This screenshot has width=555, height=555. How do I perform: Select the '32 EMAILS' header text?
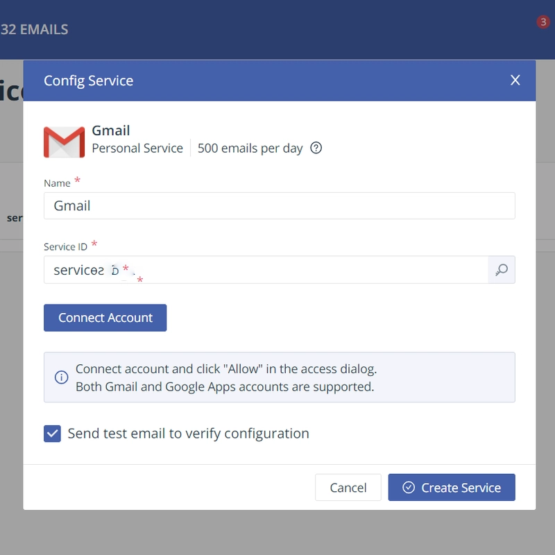pos(35,30)
